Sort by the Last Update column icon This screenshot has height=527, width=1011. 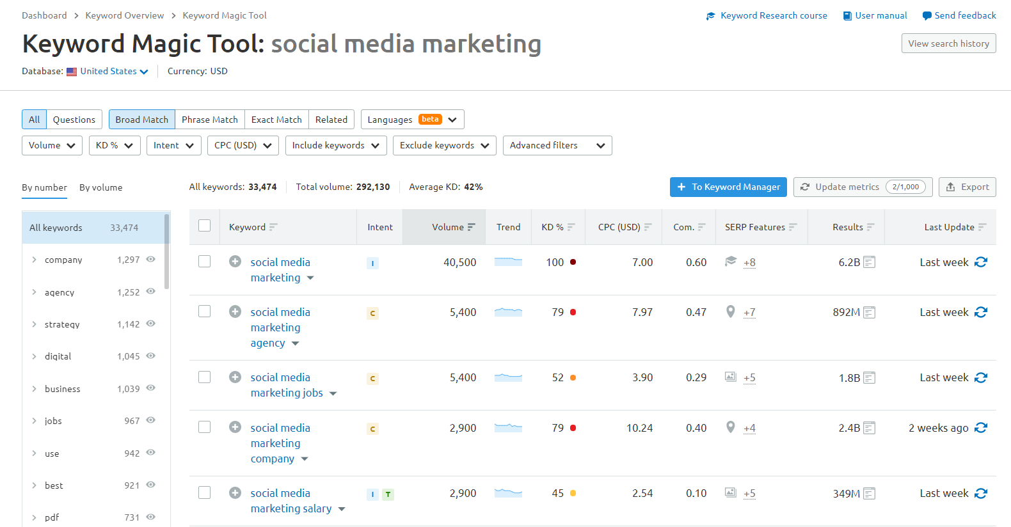point(982,227)
